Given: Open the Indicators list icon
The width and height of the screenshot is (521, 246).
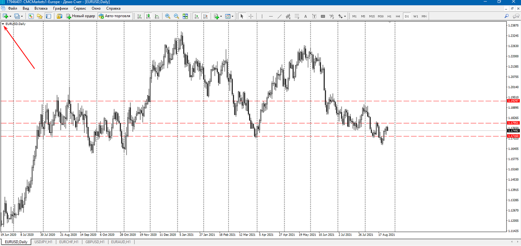Looking at the screenshot, I should tap(217, 16).
